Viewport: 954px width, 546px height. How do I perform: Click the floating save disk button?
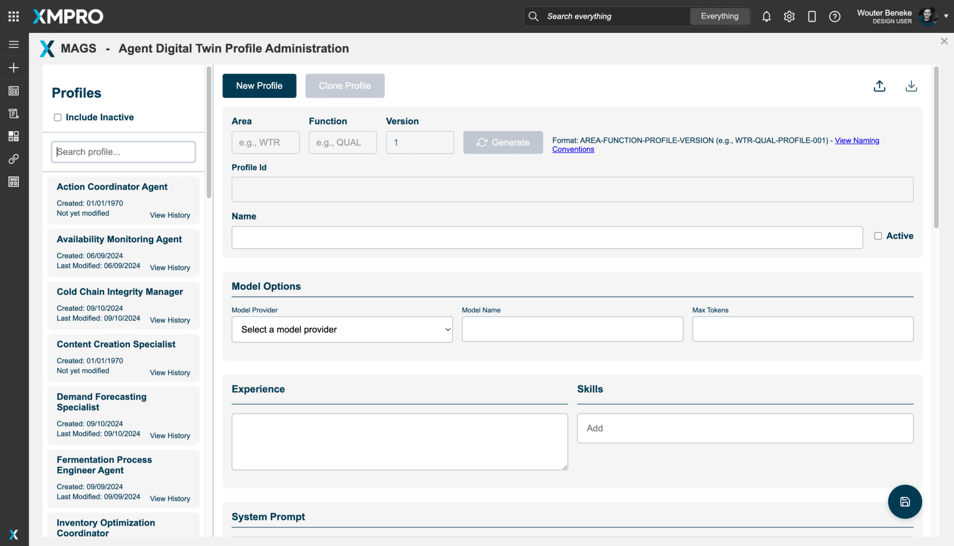(905, 502)
